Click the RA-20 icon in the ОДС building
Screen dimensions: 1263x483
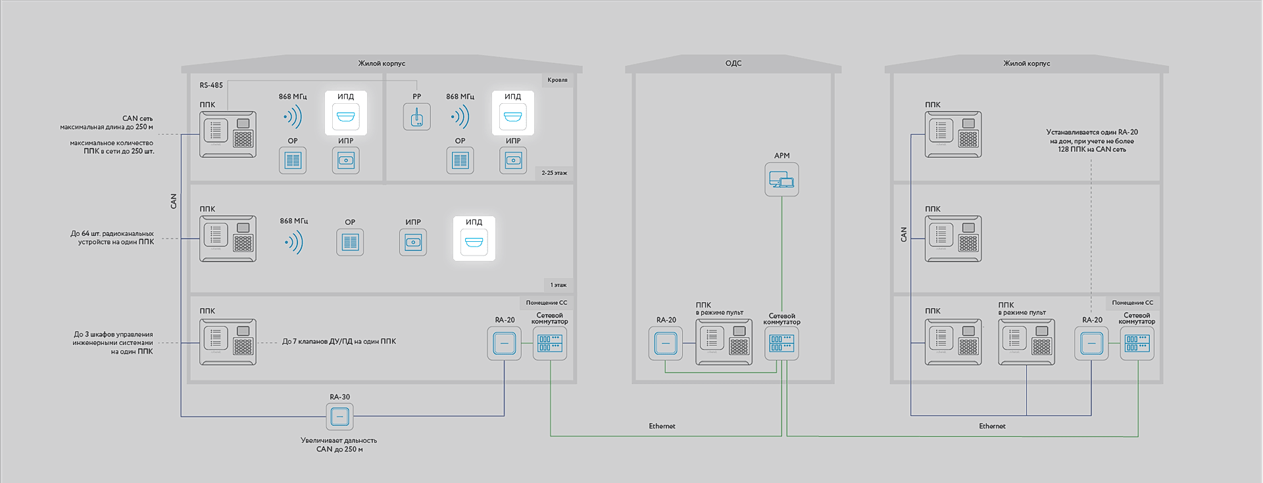tap(666, 343)
